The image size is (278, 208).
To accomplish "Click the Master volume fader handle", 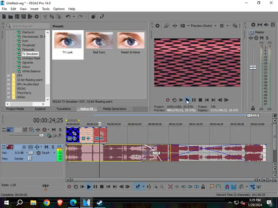I will pyautogui.click(x=253, y=67).
